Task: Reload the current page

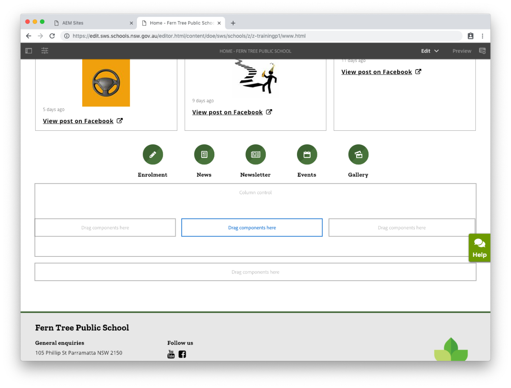Action: point(52,36)
